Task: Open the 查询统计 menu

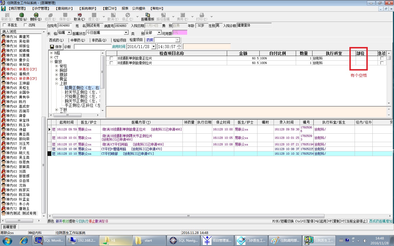Action: (x=64, y=8)
